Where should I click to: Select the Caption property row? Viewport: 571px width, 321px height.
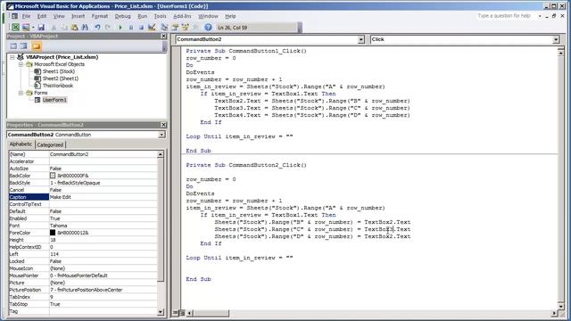tap(83, 197)
